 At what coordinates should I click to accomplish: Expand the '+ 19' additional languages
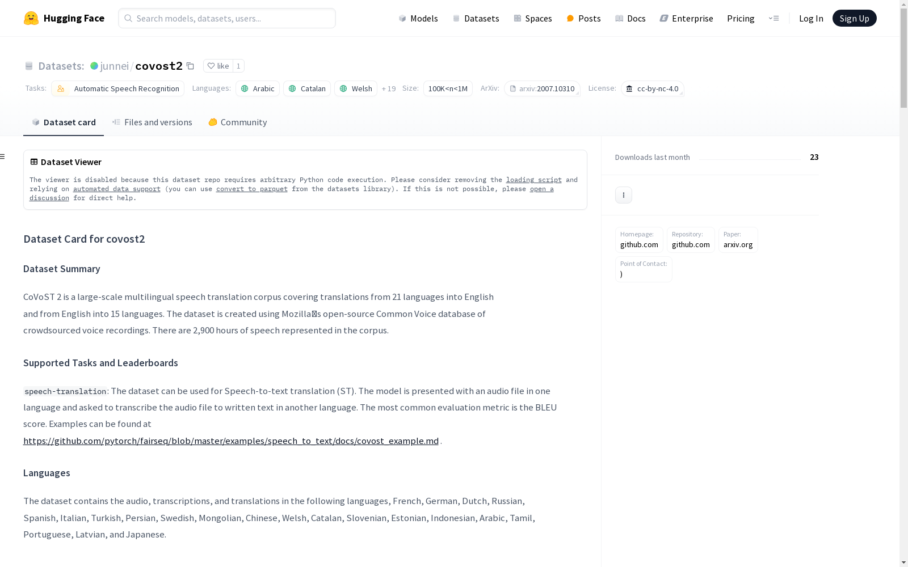pyautogui.click(x=389, y=88)
